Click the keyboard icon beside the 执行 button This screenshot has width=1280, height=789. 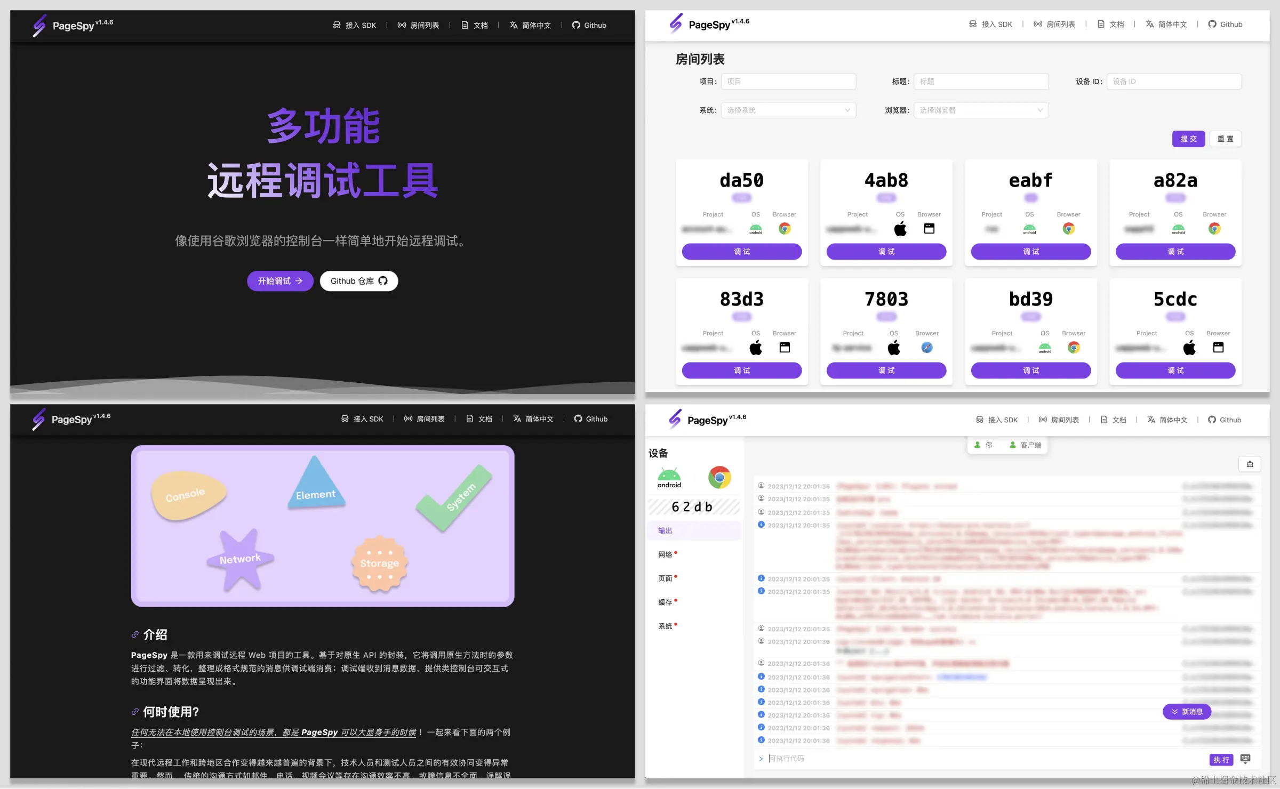[x=1245, y=759]
